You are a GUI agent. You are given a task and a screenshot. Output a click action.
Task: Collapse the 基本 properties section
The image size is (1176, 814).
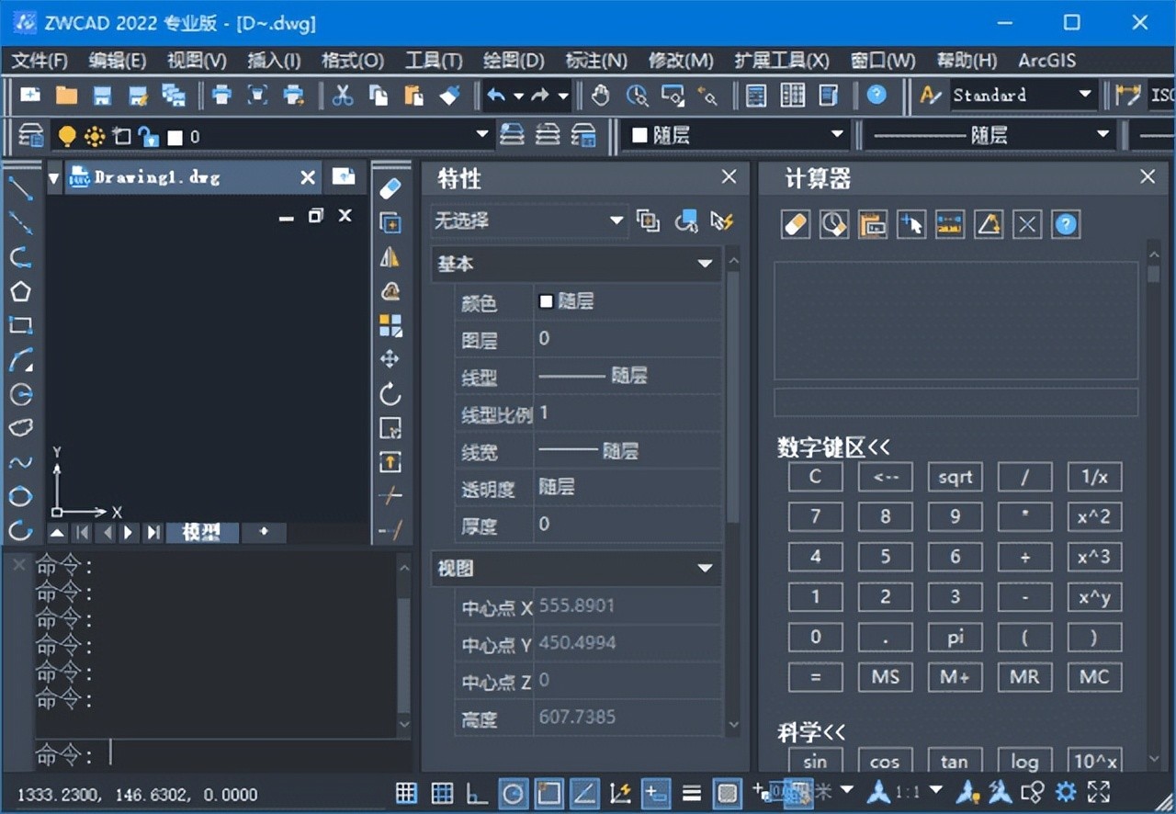point(705,264)
